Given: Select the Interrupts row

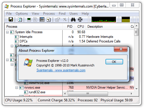Looking at the screenshot, I should [x=69, y=37].
